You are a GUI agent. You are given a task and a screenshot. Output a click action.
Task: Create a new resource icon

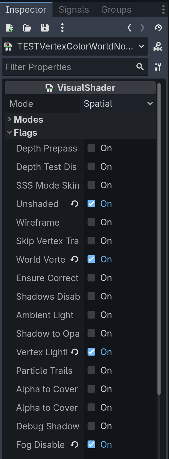pyautogui.click(x=9, y=28)
